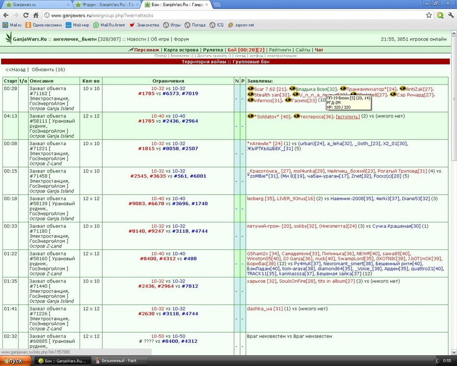This screenshot has height=366, width=457.
Task: Open the browser Home icon
Action: [36, 15]
